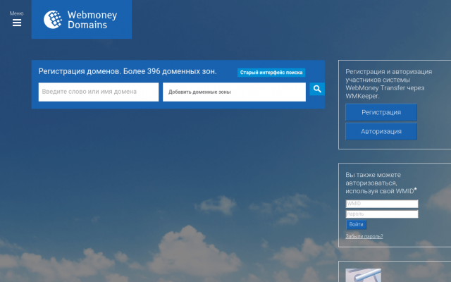Open the Забыли пароль? link
Image resolution: width=451 pixels, height=282 pixels.
point(364,236)
